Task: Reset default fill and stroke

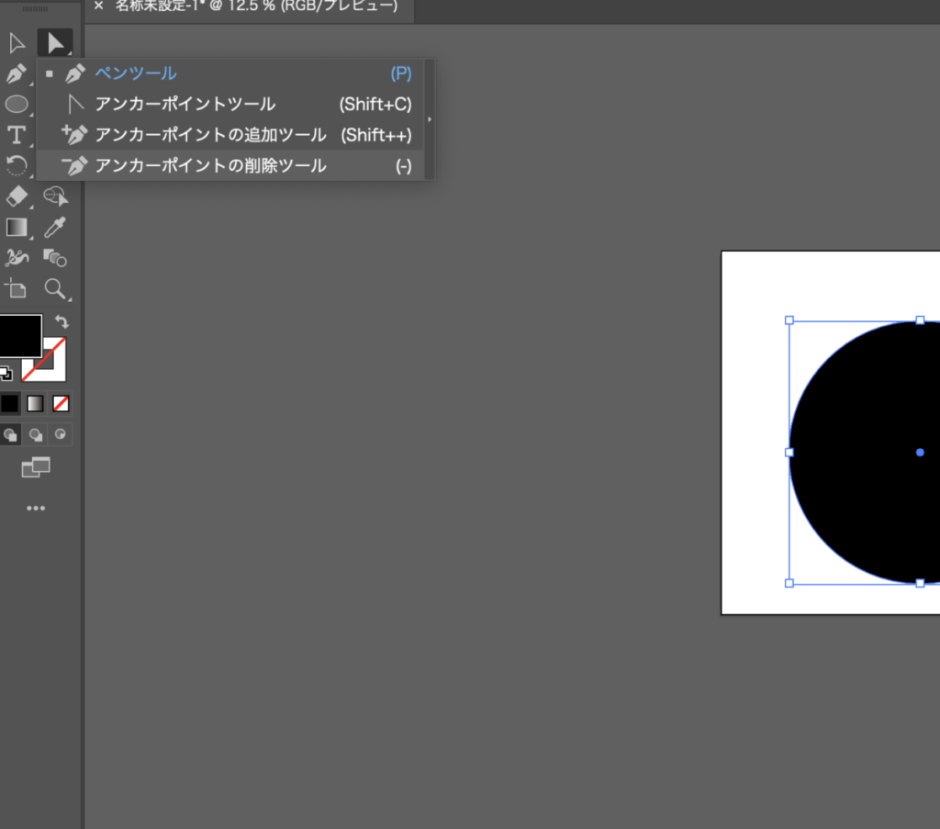Action: pos(6,374)
